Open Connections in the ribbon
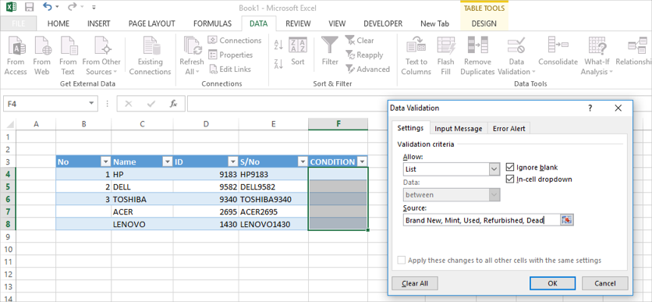Screen dimensions: 652x302 235,41
